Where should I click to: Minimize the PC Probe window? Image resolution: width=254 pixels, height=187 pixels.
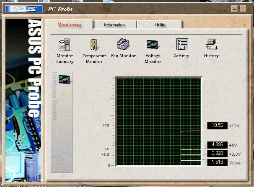(234, 9)
